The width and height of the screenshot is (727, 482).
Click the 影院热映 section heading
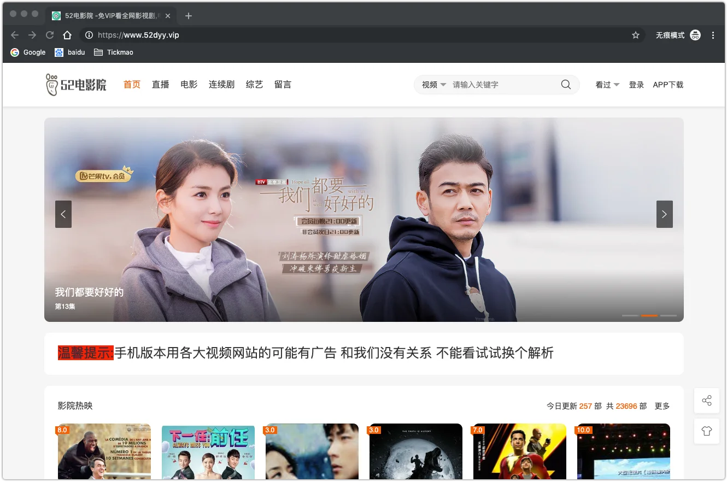75,406
